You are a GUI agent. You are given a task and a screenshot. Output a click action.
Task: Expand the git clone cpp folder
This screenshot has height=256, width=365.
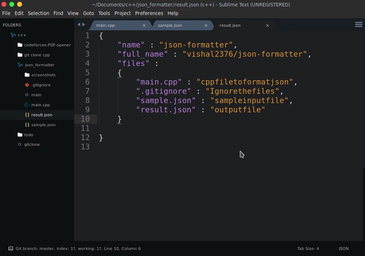[x=20, y=55]
